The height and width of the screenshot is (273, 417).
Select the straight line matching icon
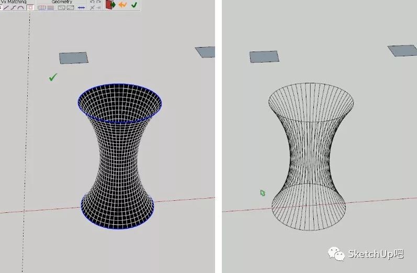point(6,8)
